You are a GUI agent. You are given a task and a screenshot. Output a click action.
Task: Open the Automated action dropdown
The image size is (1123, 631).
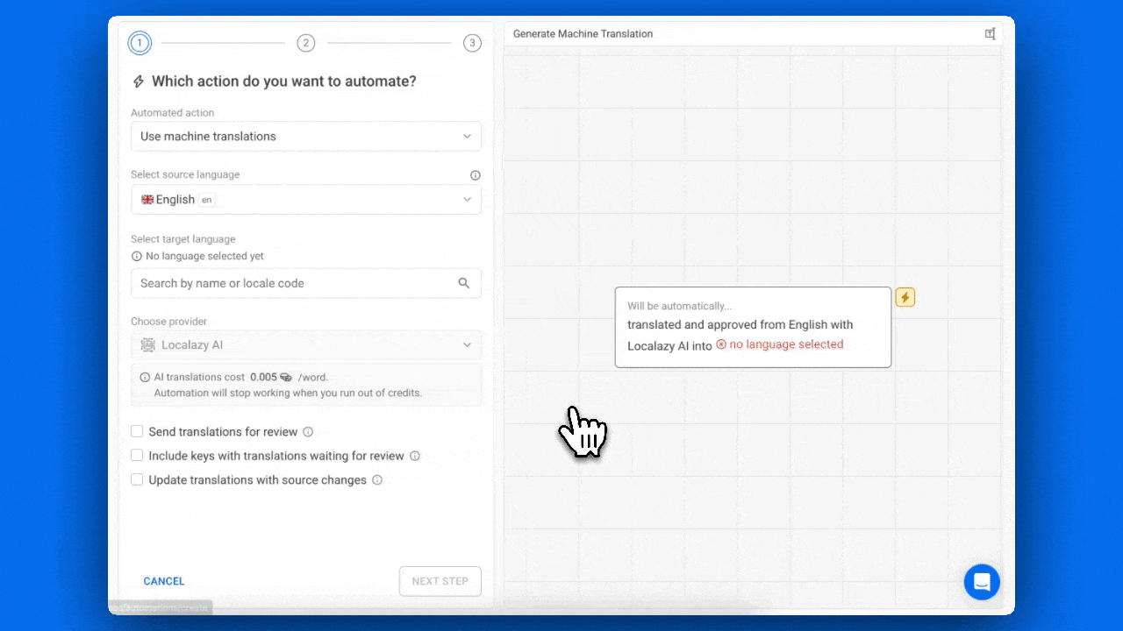[305, 137]
